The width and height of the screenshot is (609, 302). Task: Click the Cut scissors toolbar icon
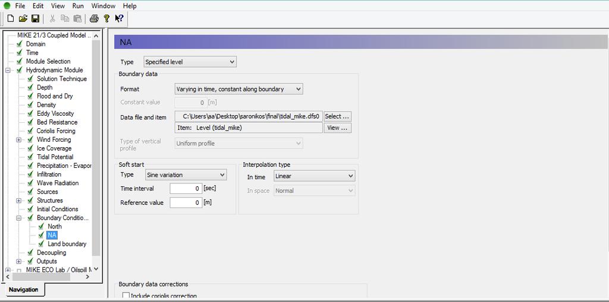coord(52,18)
